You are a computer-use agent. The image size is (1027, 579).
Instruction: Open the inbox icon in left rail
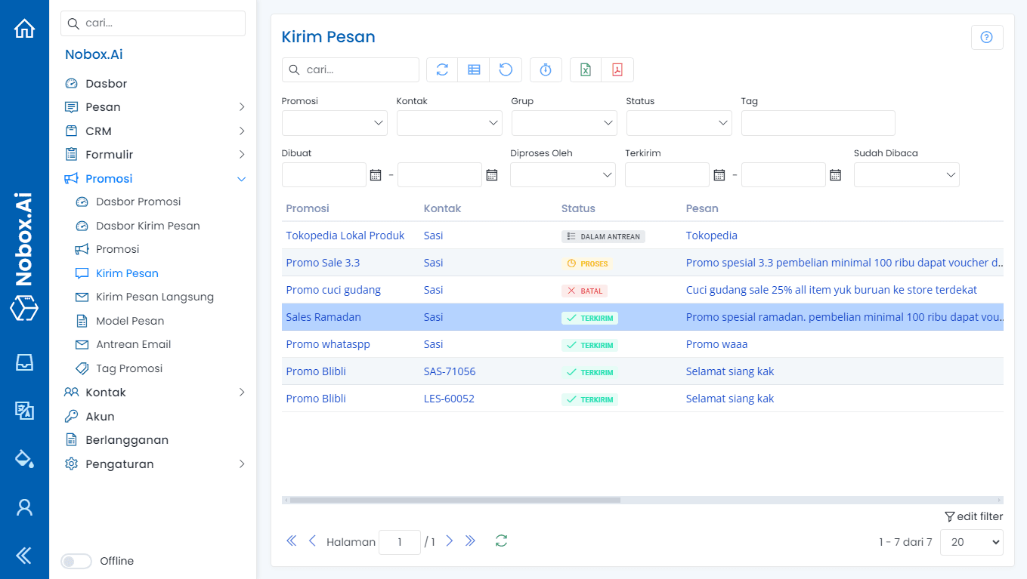(x=24, y=362)
